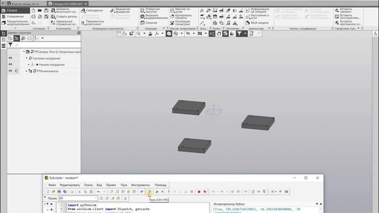Open the zoom options dropdown arrow
379x213 pixels.
click(x=144, y=34)
